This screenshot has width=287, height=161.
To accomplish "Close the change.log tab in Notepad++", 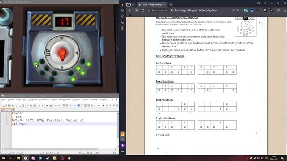I will (13, 110).
